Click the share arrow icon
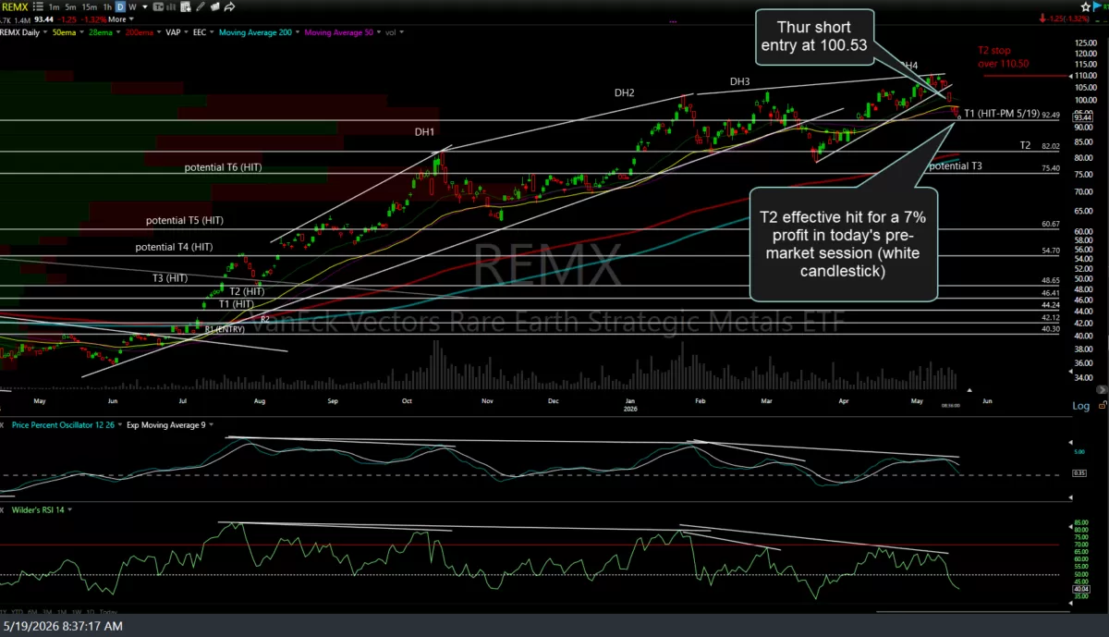Image resolution: width=1109 pixels, height=637 pixels. click(229, 6)
